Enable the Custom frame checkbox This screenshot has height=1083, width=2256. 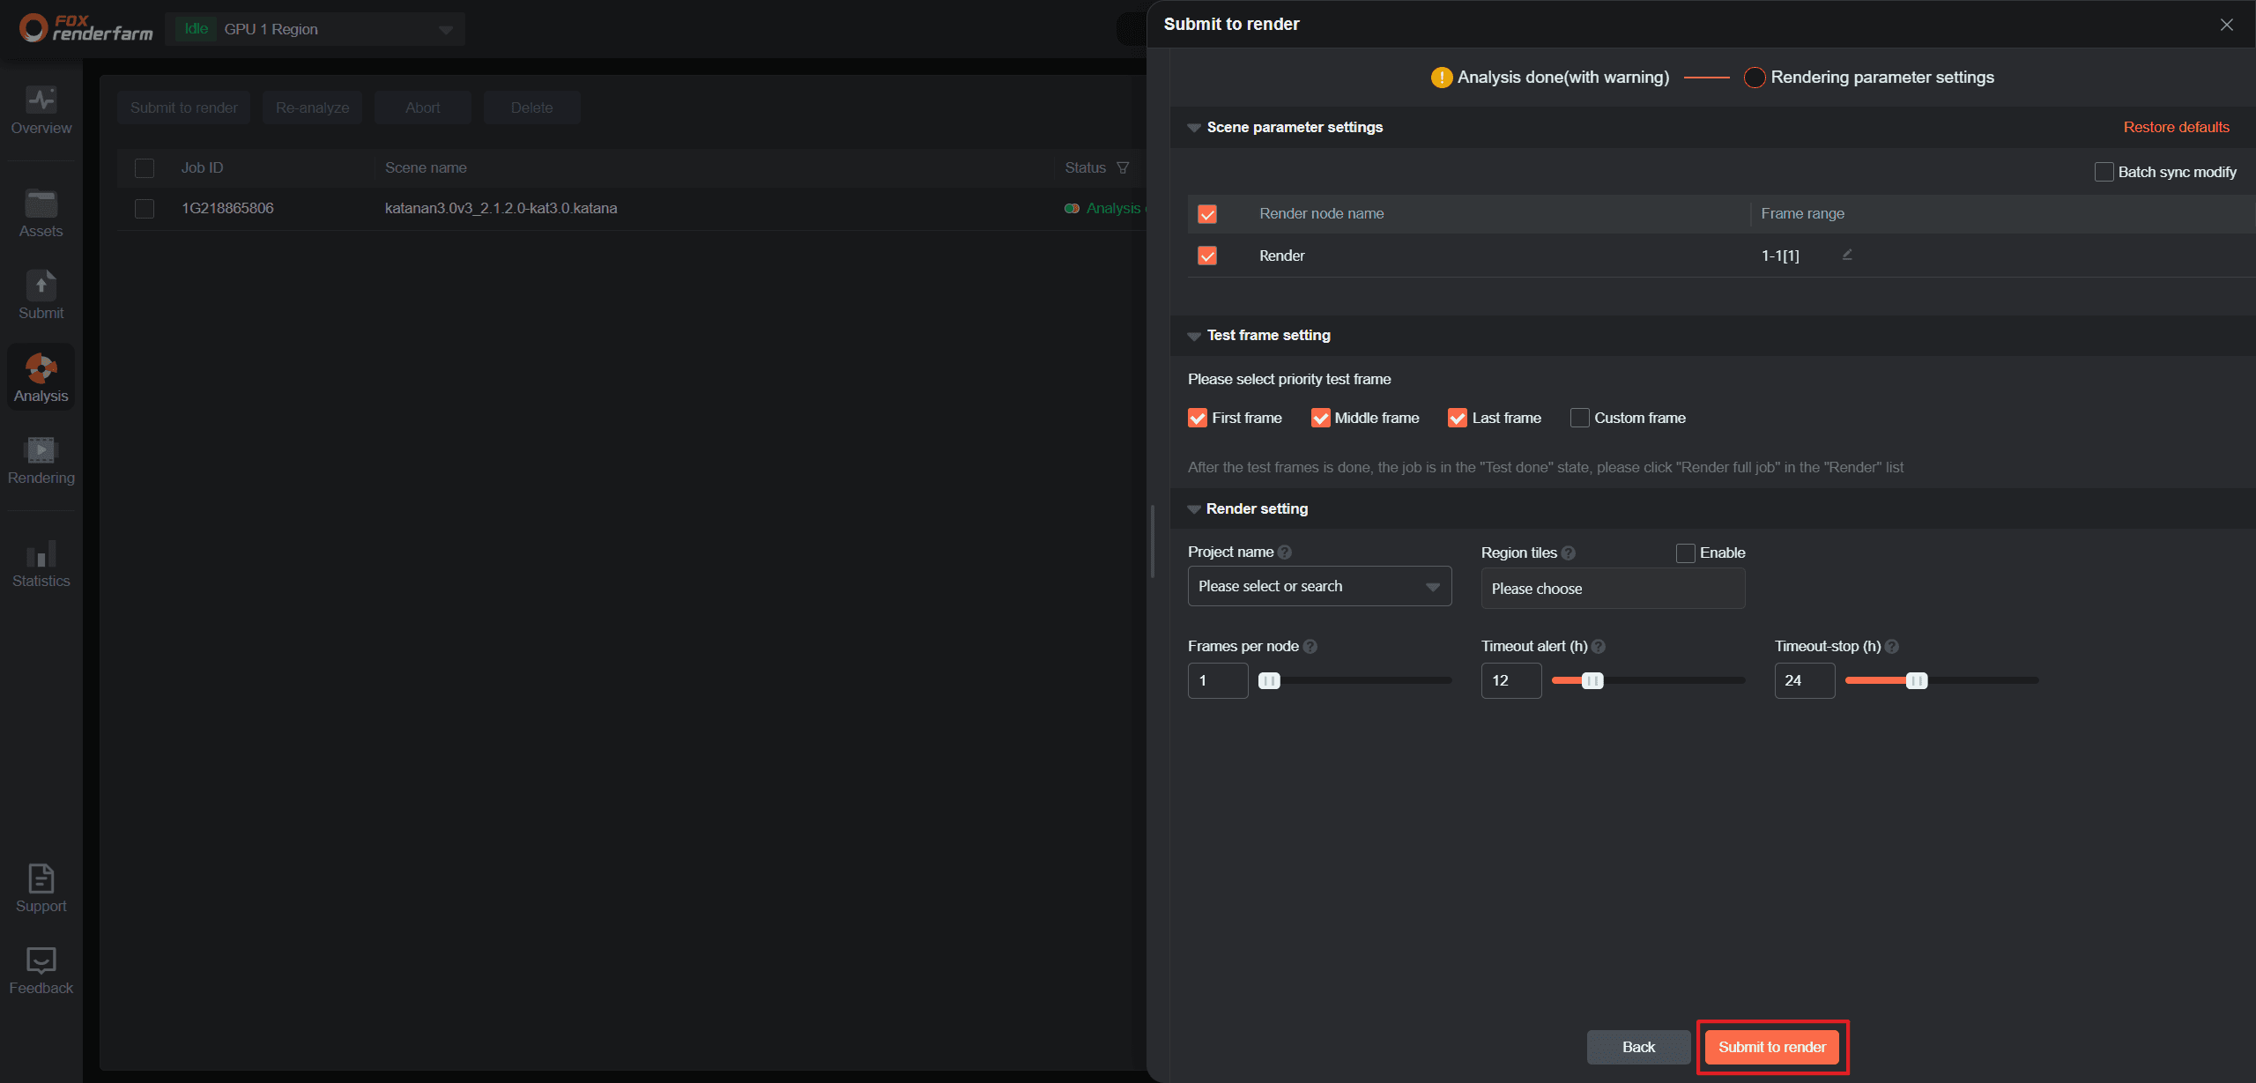click(1579, 418)
